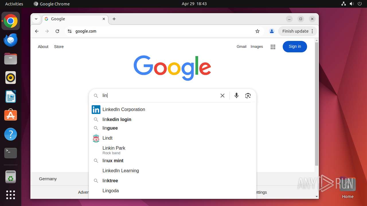Open the Home folder on desktop
The width and height of the screenshot is (367, 206).
348,188
